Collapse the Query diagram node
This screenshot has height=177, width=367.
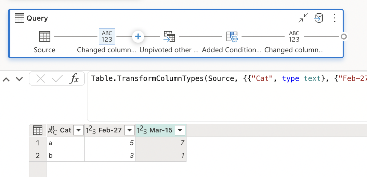click(303, 18)
